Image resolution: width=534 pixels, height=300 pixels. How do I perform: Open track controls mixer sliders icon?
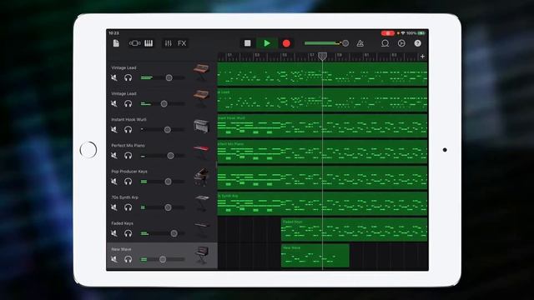(x=169, y=43)
